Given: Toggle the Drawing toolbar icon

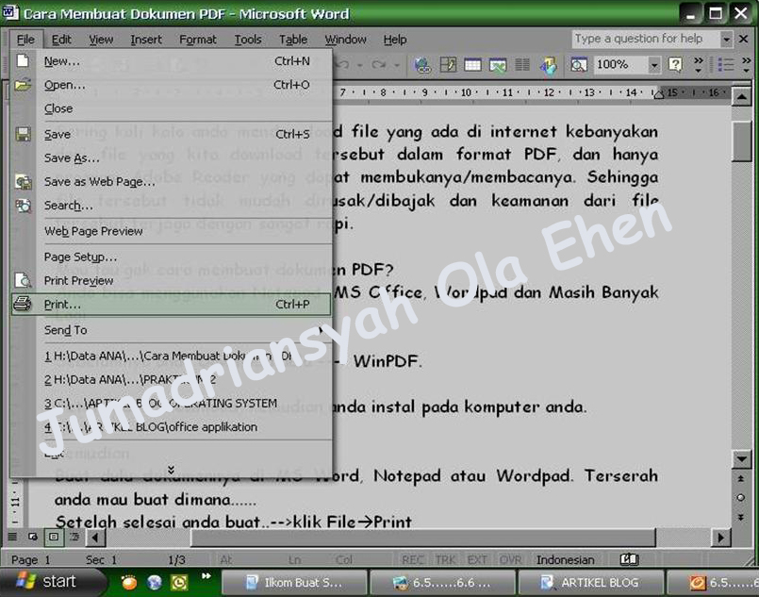Looking at the screenshot, I should pos(548,64).
